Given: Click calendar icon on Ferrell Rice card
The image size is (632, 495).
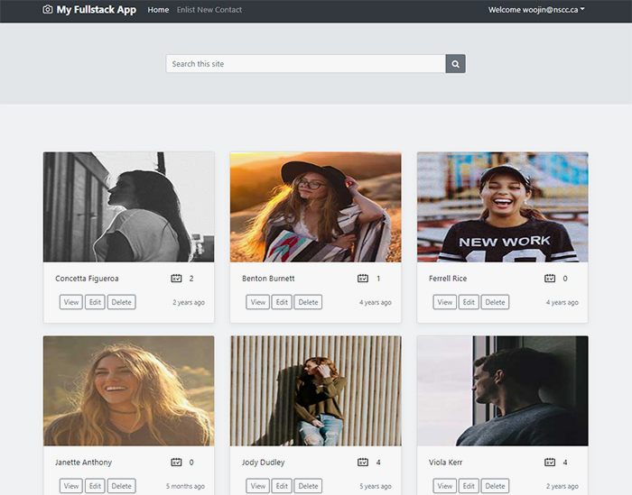Looking at the screenshot, I should coord(550,279).
